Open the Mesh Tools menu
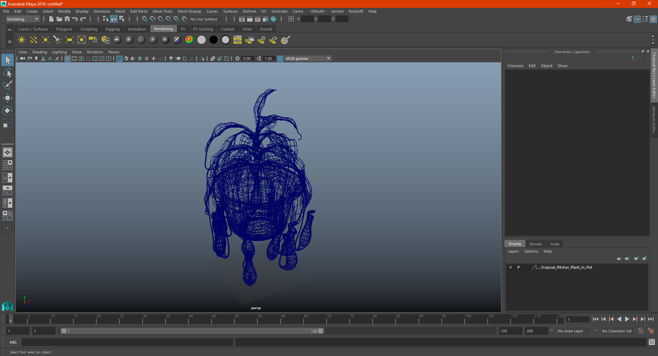This screenshot has height=356, width=658. tap(162, 11)
